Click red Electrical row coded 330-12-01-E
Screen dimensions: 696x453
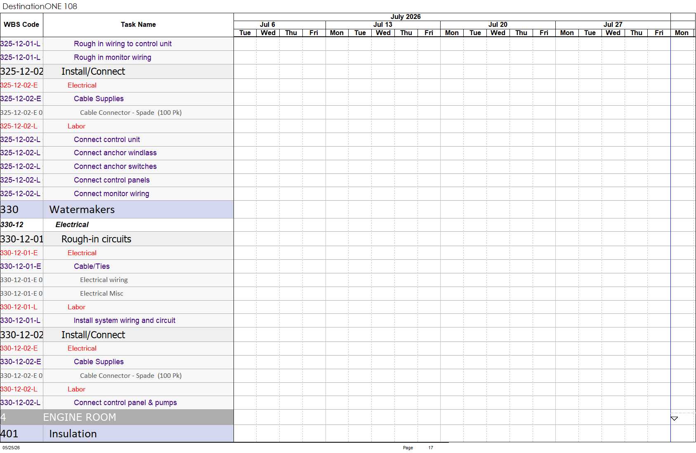(117, 253)
